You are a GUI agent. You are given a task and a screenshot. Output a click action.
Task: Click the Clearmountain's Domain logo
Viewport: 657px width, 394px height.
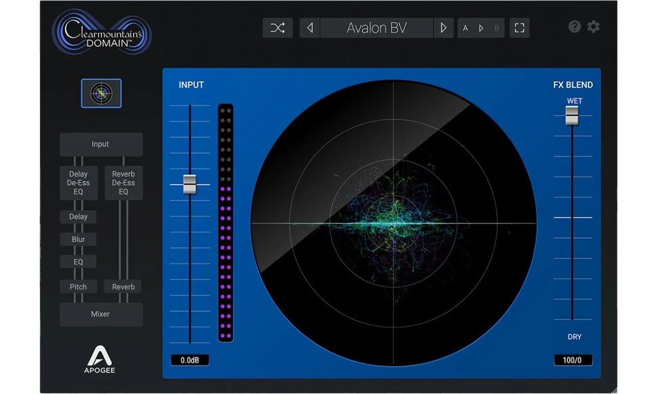point(101,32)
